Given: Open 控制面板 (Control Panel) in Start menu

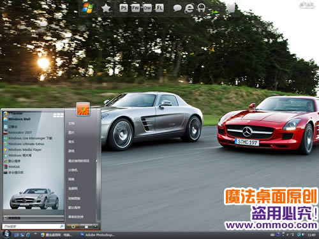Looking at the screenshot, I should tap(74, 198).
